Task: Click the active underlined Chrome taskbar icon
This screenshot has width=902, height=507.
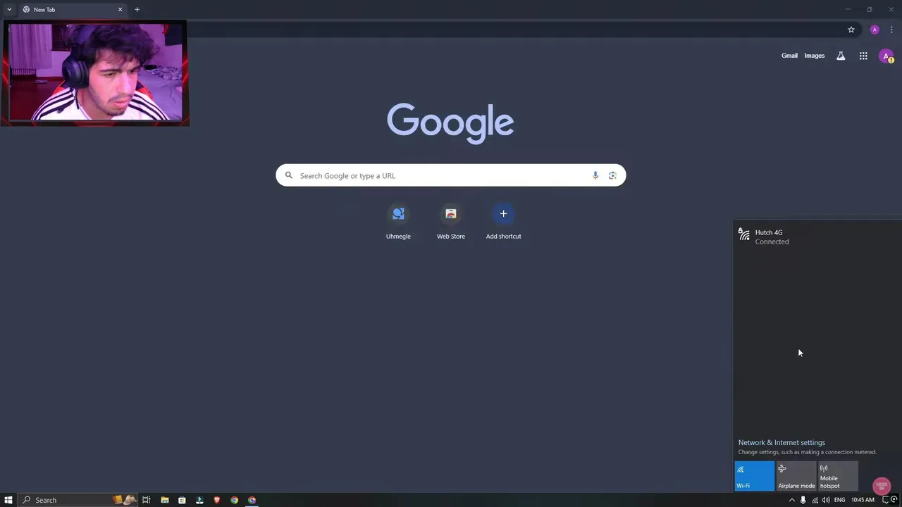Action: click(x=252, y=500)
